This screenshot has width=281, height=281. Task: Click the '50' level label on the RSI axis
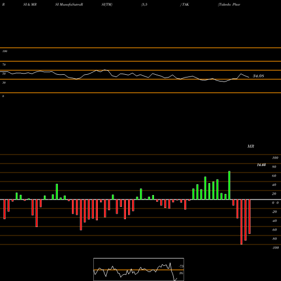(x=4, y=74)
